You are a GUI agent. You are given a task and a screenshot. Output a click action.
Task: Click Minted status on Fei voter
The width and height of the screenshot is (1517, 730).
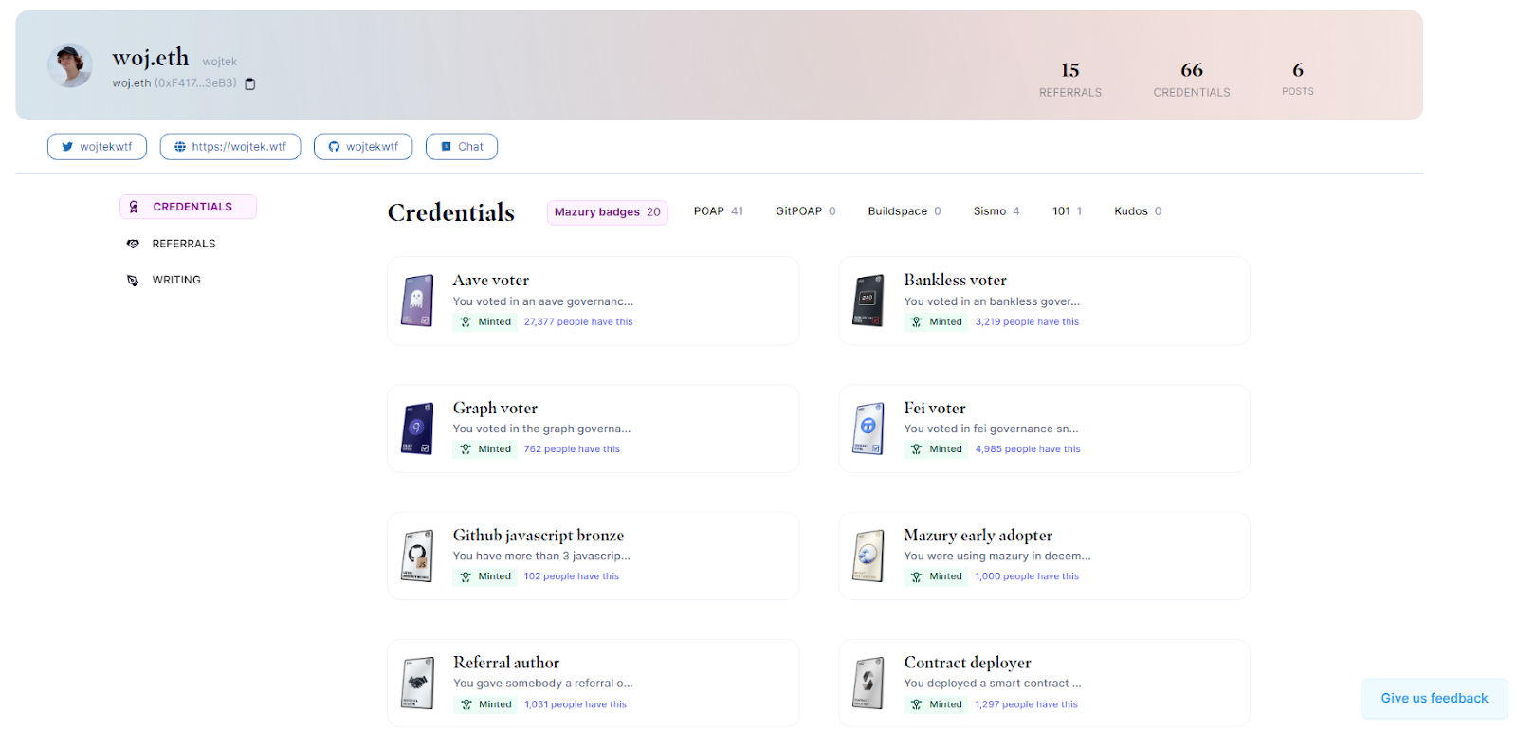(937, 449)
